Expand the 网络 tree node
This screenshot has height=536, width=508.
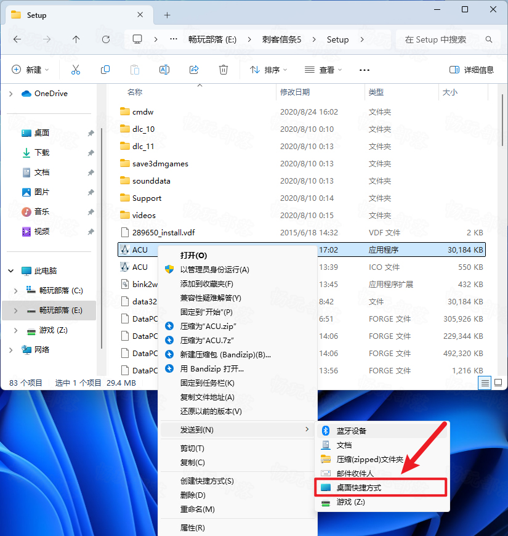click(11, 350)
